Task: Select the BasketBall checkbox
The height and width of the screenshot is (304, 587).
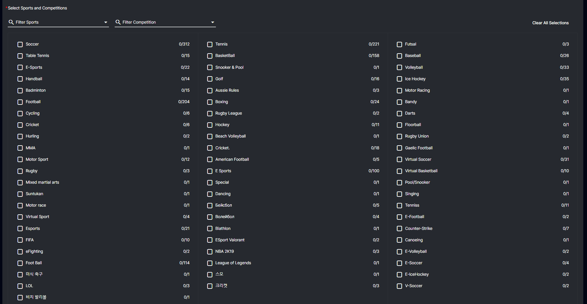Action: coord(210,56)
